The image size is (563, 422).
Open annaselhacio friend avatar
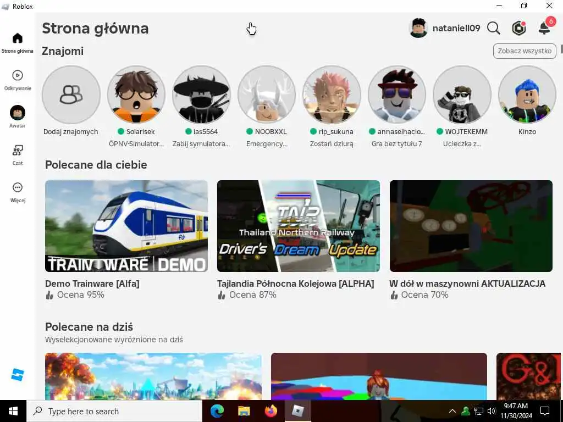tap(397, 95)
